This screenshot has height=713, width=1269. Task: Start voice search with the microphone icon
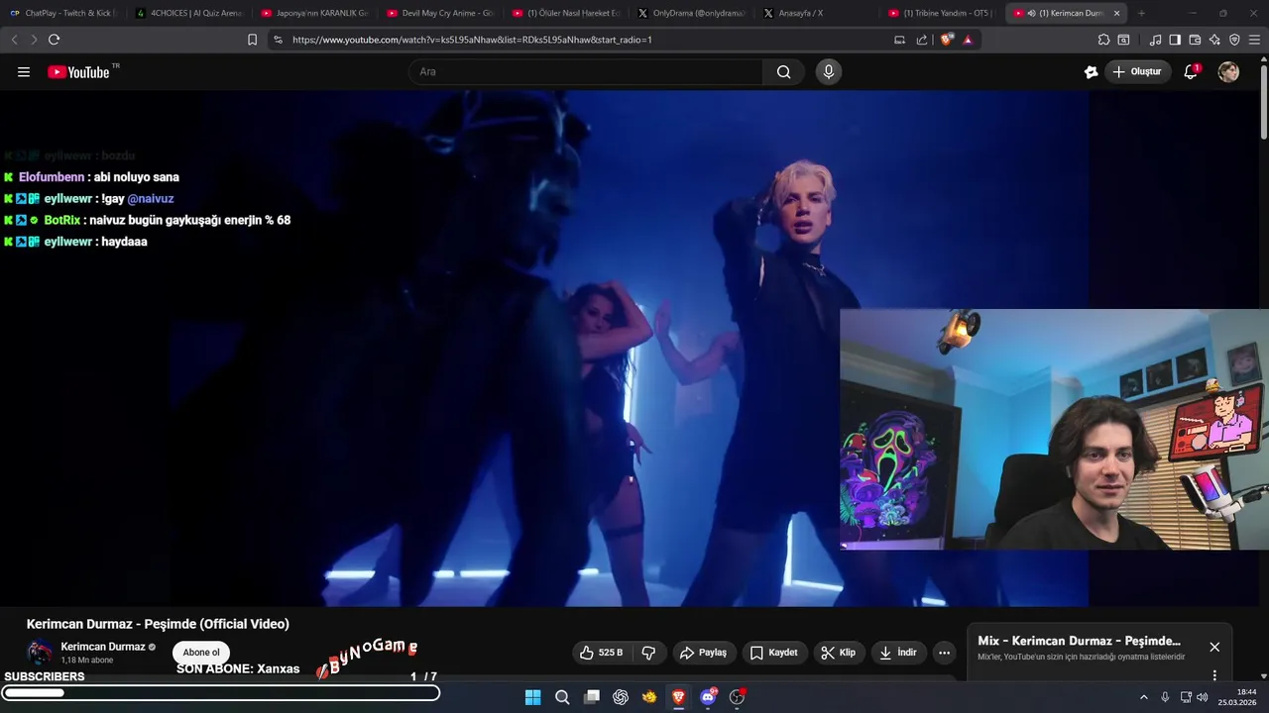829,71
